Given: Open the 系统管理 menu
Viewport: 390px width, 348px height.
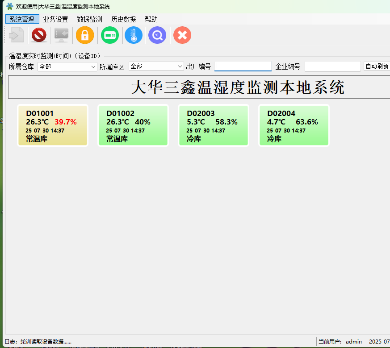Looking at the screenshot, I should point(22,19).
